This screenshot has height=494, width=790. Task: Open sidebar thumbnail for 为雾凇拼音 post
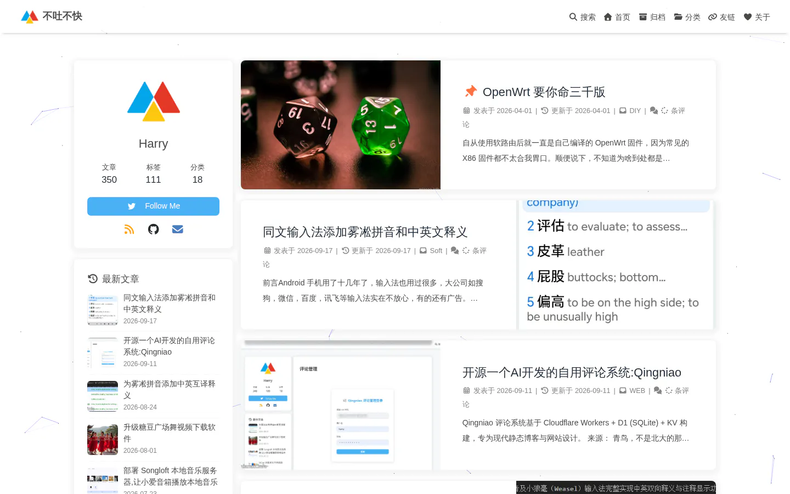(103, 396)
